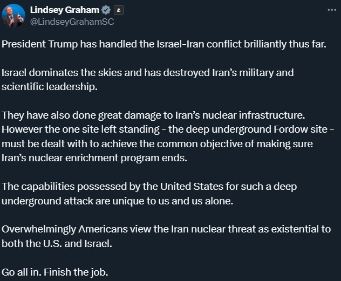
Task: Click the 'They have also done great damage' line
Action: (153, 115)
